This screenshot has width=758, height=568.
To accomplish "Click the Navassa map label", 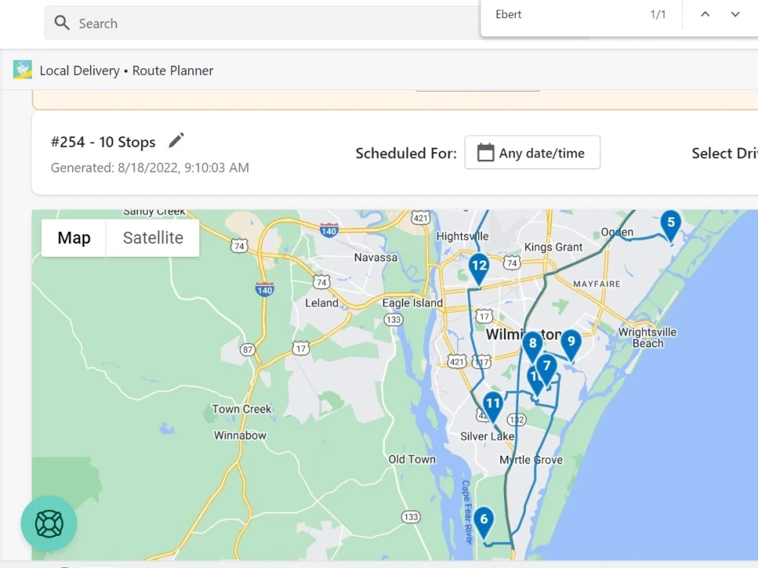I will tap(376, 257).
